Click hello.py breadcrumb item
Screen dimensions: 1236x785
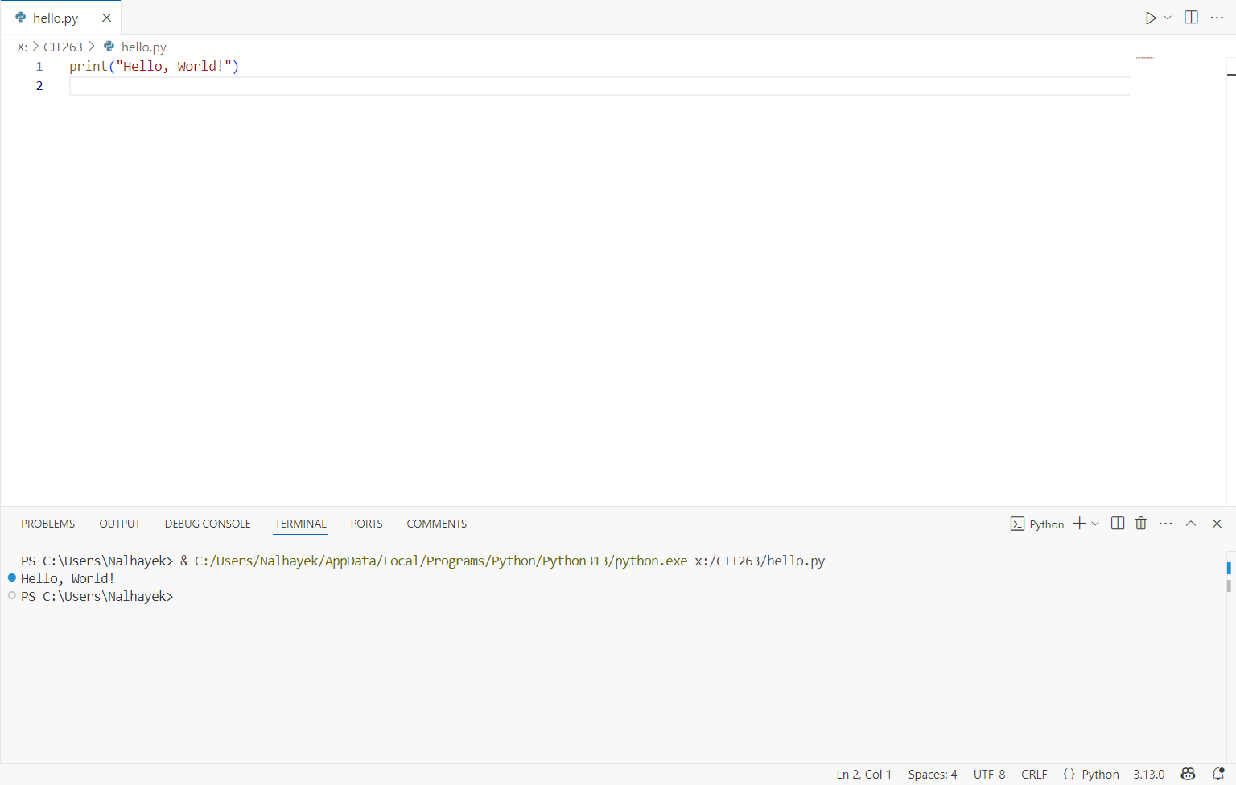pyautogui.click(x=144, y=47)
